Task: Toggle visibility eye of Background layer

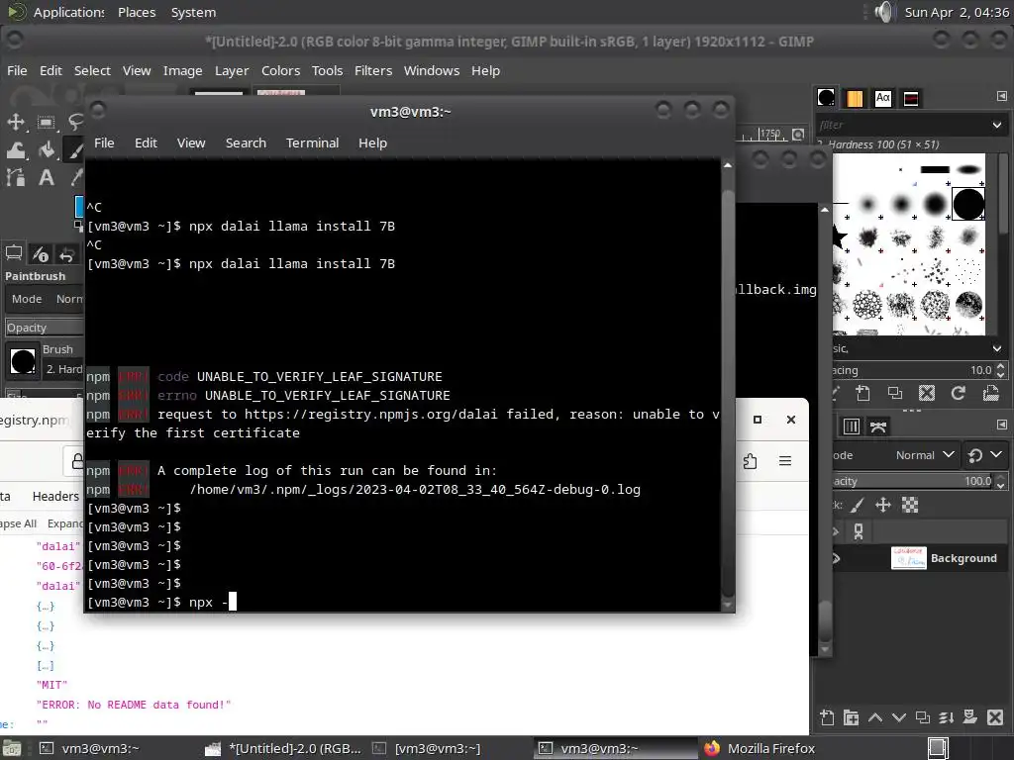Action: click(x=836, y=558)
